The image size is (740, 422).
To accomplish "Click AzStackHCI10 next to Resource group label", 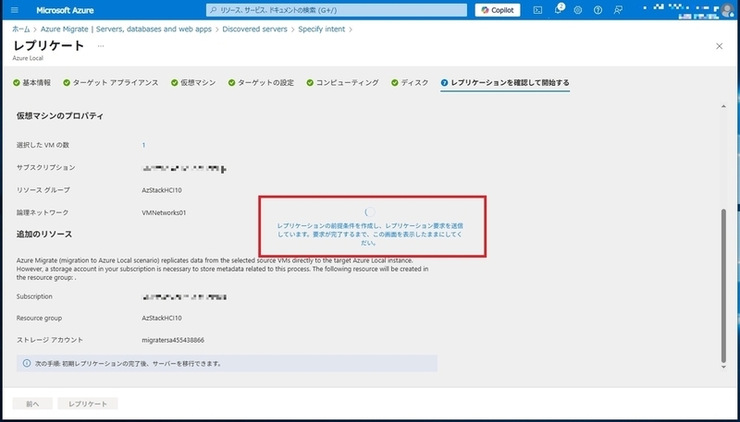I will pyautogui.click(x=162, y=319).
